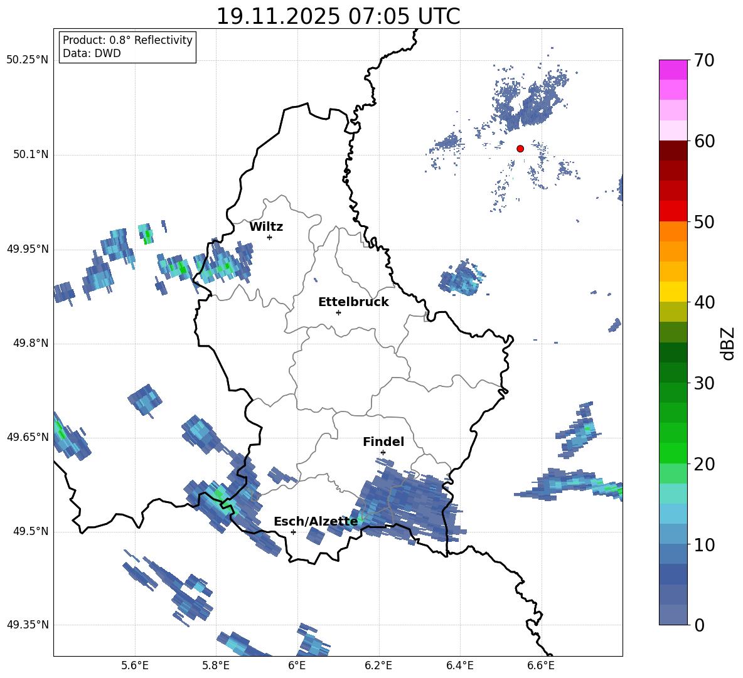743x678 pixels.
Task: Pick the orange colorbar swatch at 50
Action: pos(673,231)
